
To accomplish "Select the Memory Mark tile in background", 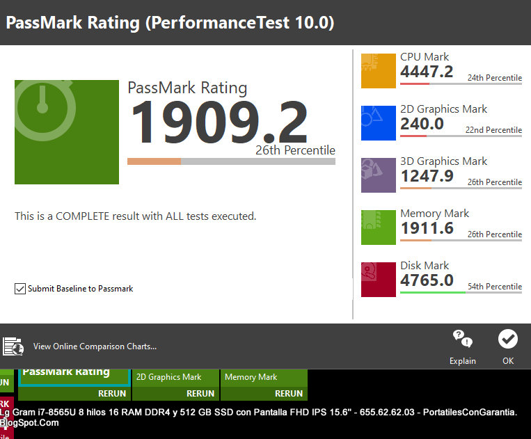I will coord(264,377).
